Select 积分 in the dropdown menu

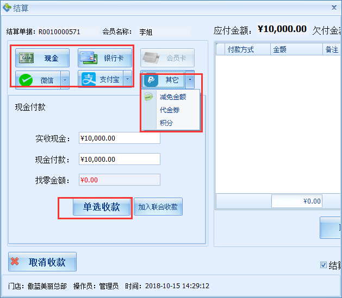166,123
